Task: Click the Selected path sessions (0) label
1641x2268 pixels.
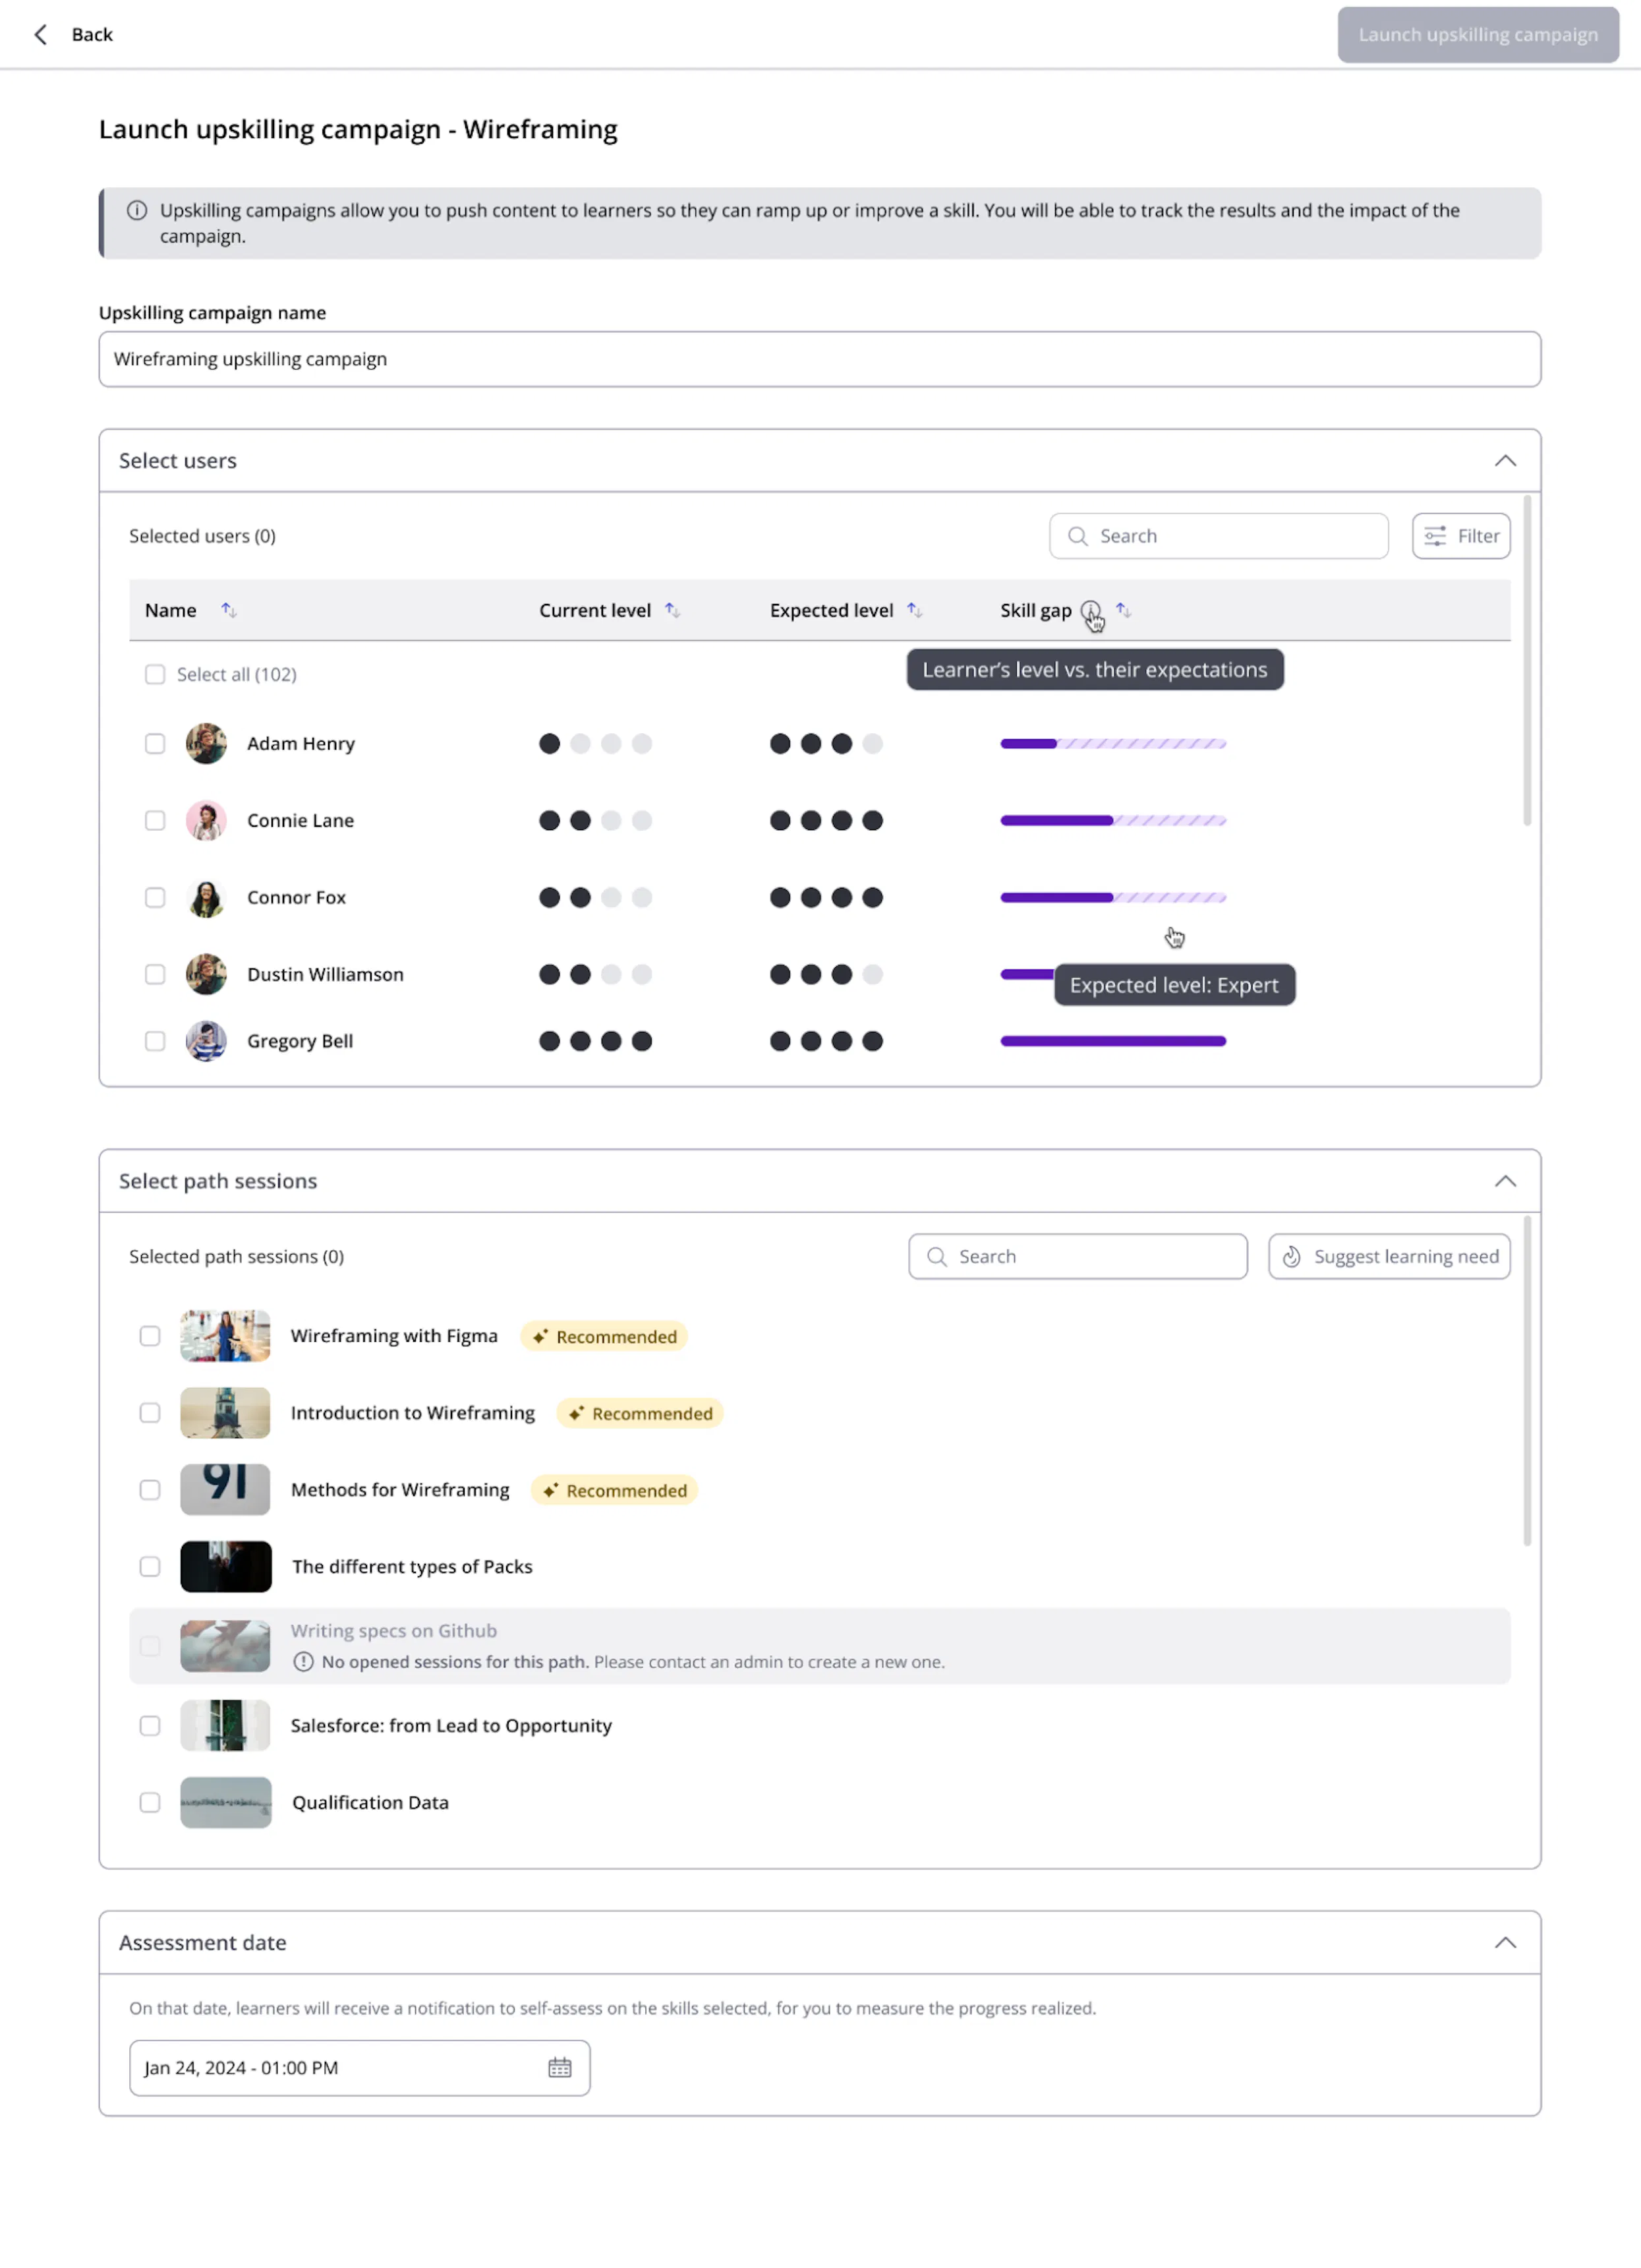Action: point(236,1256)
